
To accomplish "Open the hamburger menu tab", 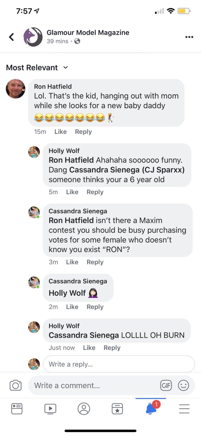I will (184, 409).
